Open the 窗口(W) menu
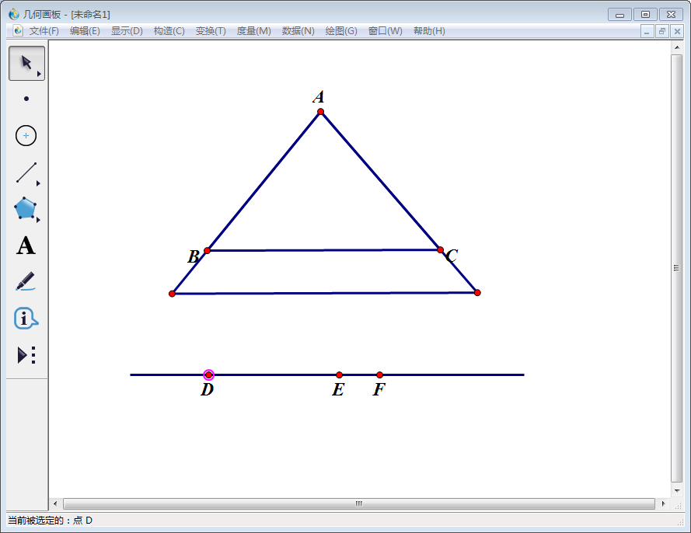Screen dimensions: 691x533 pos(386,31)
